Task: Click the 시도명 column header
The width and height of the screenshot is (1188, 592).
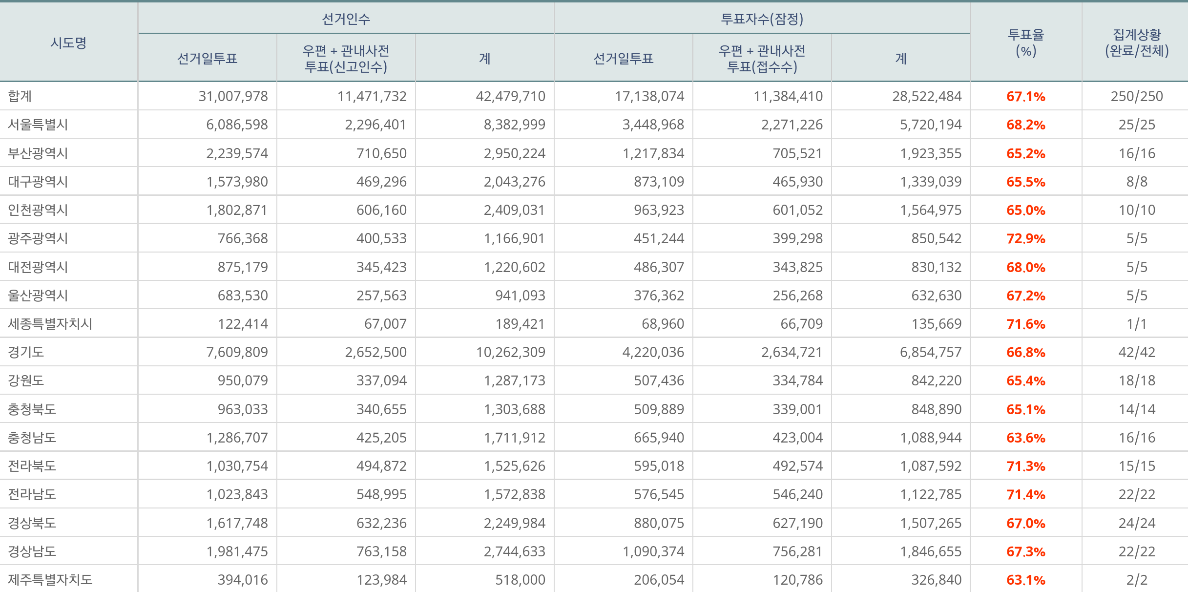Action: click(x=68, y=43)
